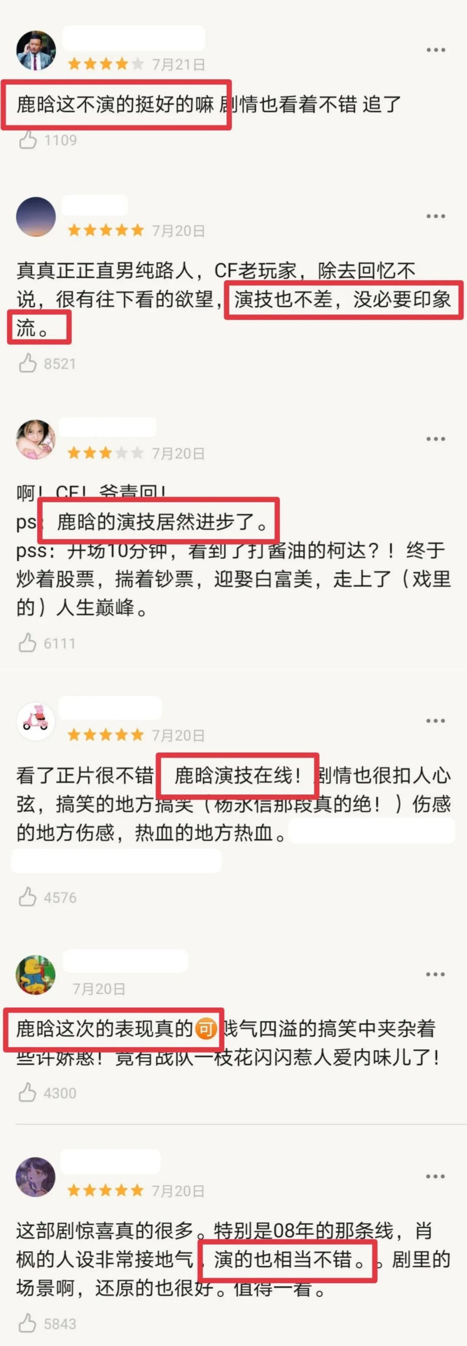Image resolution: width=467 pixels, height=1346 pixels.
Task: Open more options for the 7月21日 review
Action: coord(436,50)
